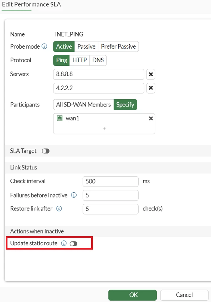This screenshot has width=211, height=302.
Task: Click the wan1 participant entry
Action: 104,118
